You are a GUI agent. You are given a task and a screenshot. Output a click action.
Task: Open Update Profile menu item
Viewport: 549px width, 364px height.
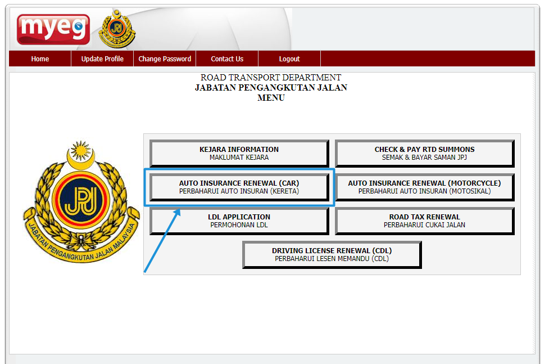point(102,59)
